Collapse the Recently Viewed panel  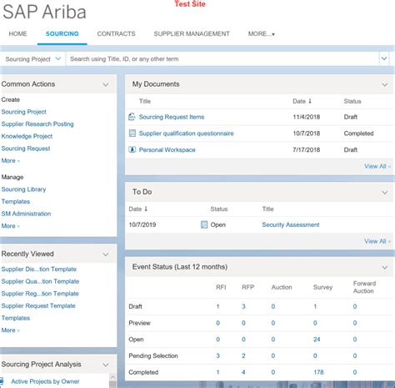[x=106, y=254]
